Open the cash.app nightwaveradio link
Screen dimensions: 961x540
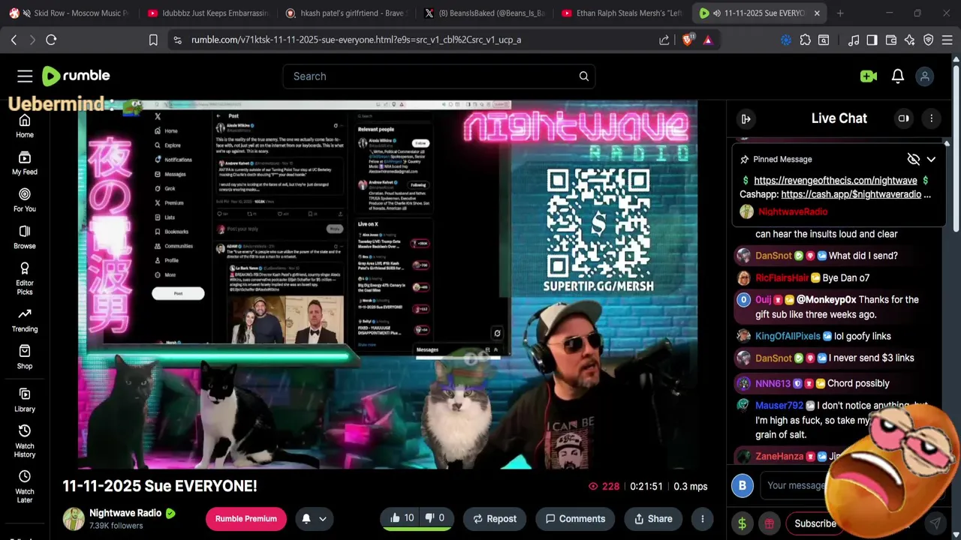(851, 194)
